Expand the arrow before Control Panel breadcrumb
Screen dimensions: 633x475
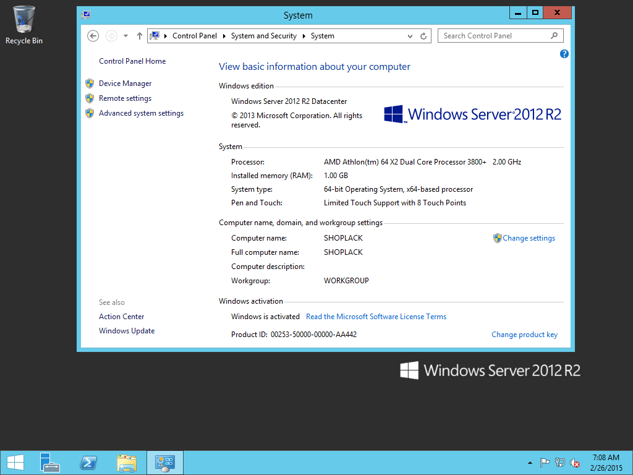coord(166,36)
